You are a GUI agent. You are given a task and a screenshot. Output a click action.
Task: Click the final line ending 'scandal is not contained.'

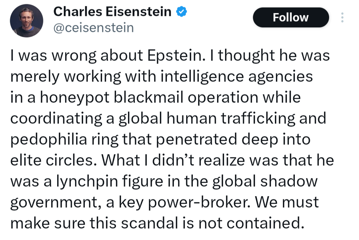tap(157, 223)
